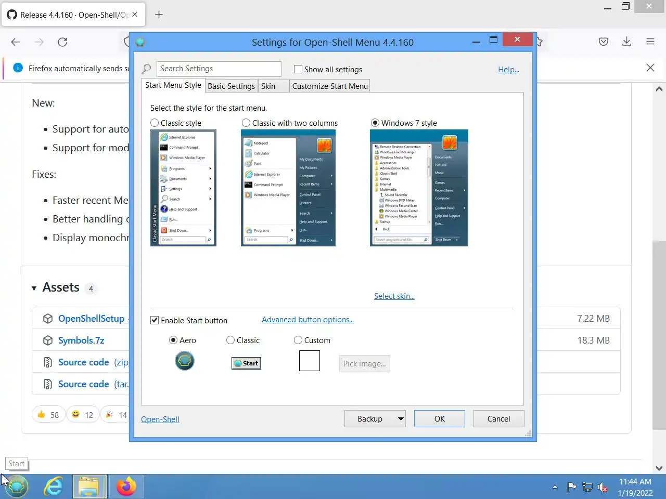The height and width of the screenshot is (499, 666).
Task: Click the empty Custom button preview box
Action: click(x=310, y=361)
